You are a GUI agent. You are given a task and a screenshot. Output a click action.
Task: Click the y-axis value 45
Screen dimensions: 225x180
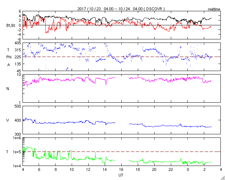19,71
